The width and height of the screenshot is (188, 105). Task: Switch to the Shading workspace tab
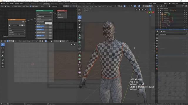(61, 4)
